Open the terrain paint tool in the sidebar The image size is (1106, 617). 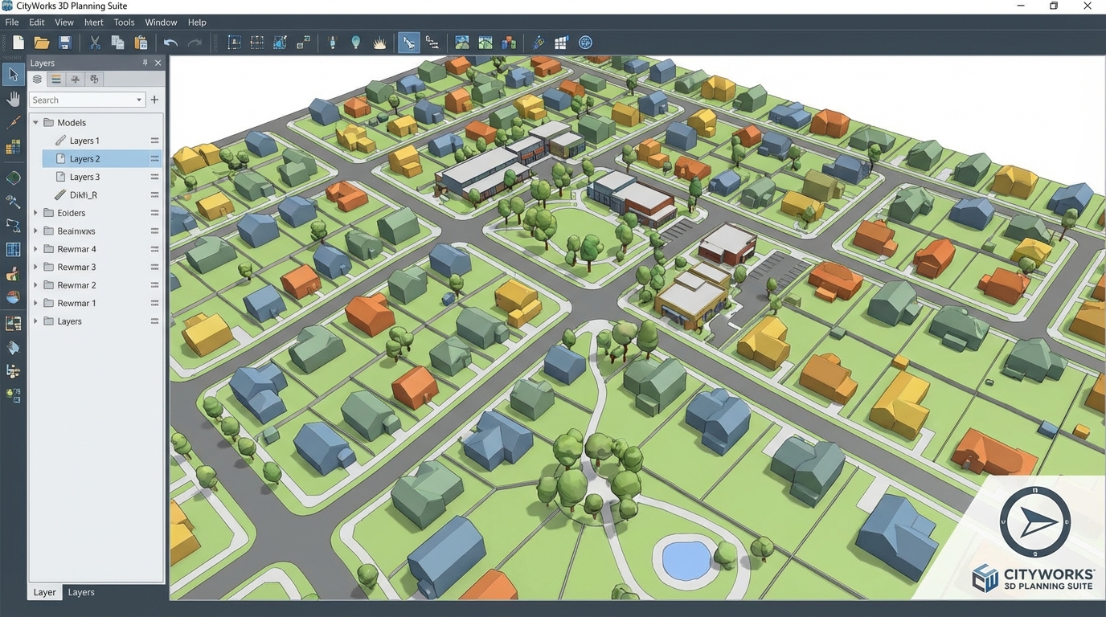pos(13,273)
